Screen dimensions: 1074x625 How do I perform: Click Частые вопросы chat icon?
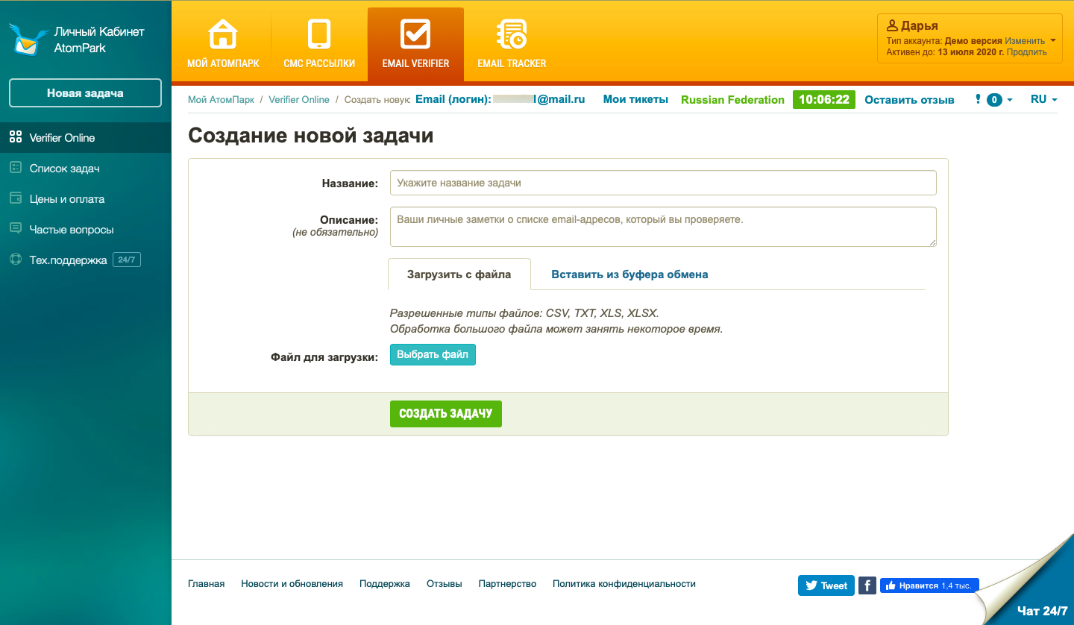[16, 229]
